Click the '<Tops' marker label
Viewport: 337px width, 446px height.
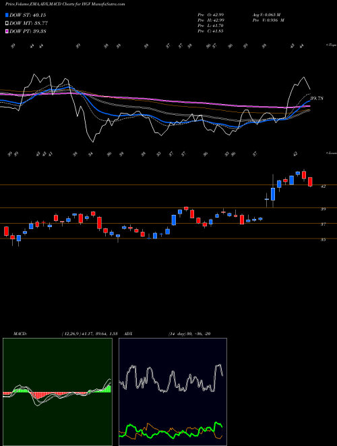pos(332,45)
